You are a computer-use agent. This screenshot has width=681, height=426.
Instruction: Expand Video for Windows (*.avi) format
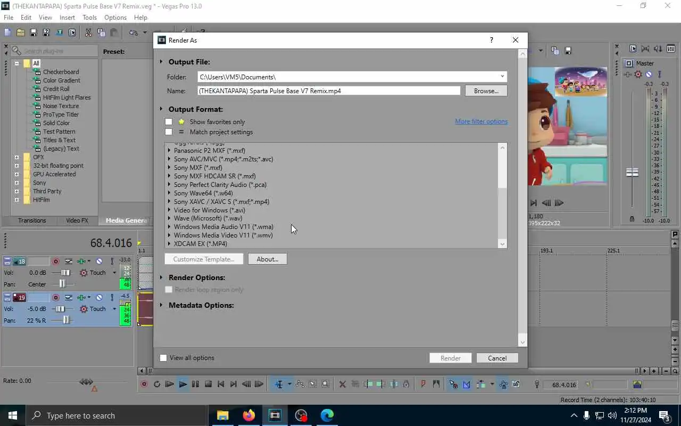(x=169, y=210)
